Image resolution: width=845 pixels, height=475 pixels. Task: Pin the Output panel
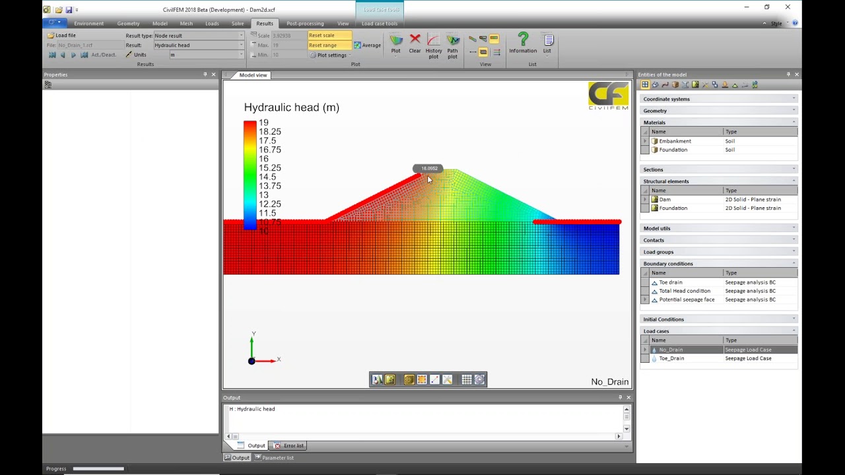620,397
